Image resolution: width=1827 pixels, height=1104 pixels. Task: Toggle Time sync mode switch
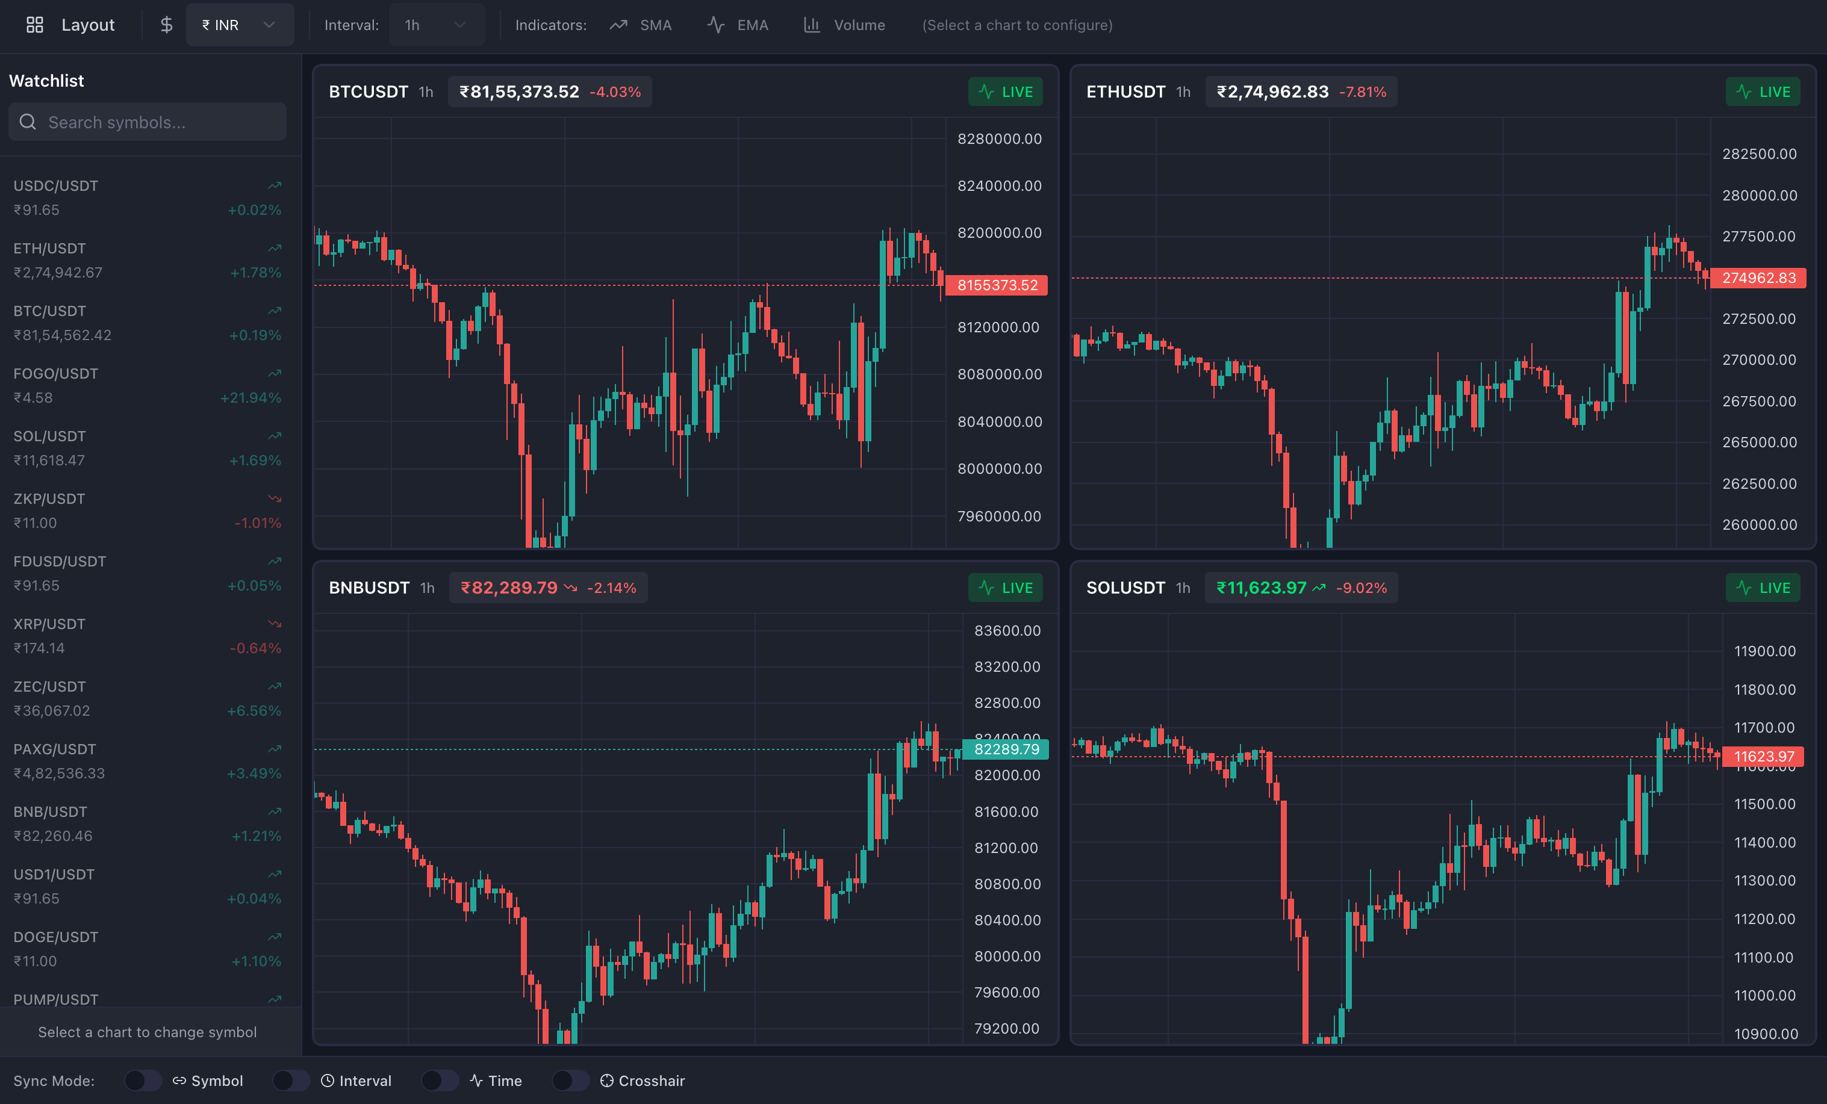tap(439, 1081)
